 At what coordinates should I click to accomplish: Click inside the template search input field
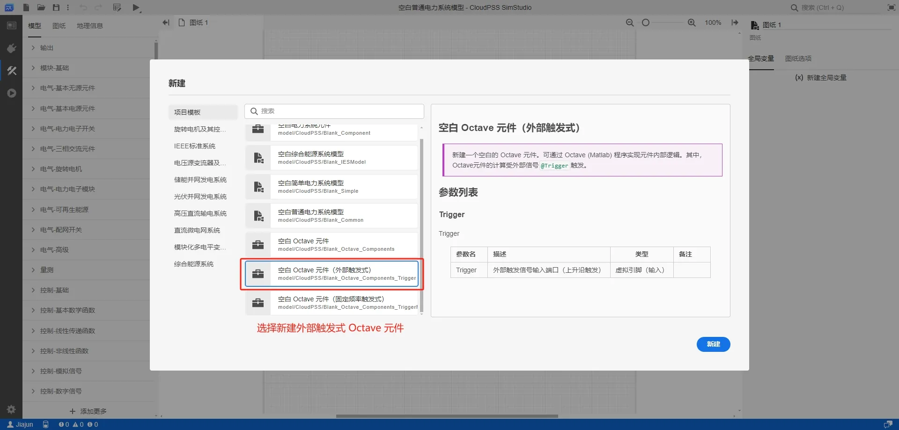click(x=334, y=111)
